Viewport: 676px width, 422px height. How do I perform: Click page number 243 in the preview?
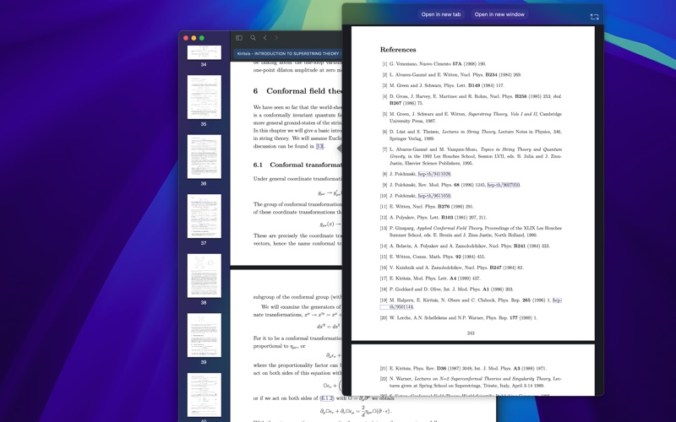point(471,333)
